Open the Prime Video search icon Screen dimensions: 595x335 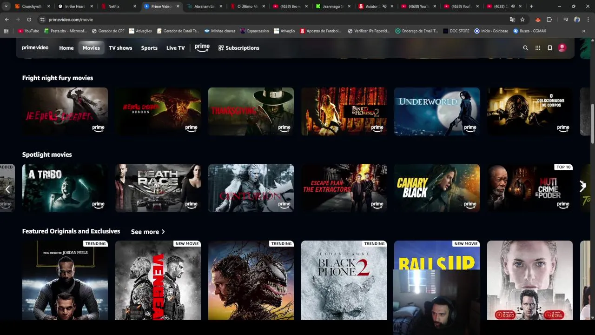526,48
